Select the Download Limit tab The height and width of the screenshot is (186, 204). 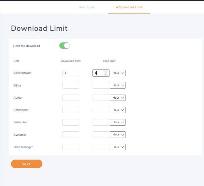click(x=129, y=7)
